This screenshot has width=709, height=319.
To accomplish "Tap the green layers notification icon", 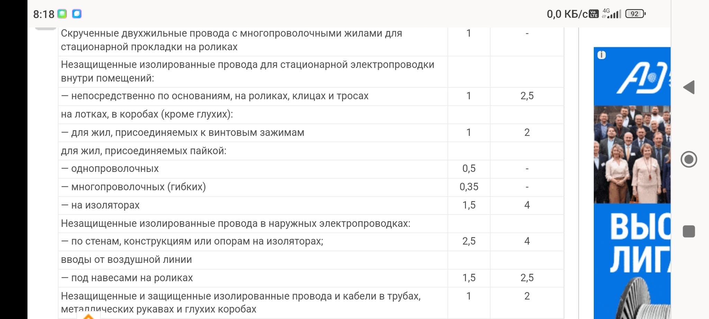I will click(x=62, y=14).
